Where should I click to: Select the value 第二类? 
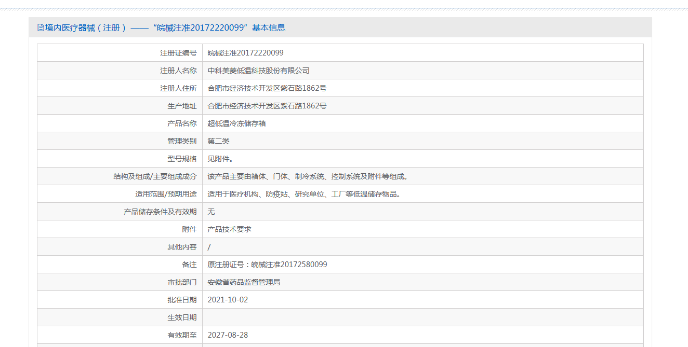[218, 141]
